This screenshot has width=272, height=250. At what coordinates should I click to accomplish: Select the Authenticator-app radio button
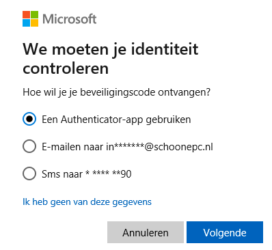click(29, 119)
